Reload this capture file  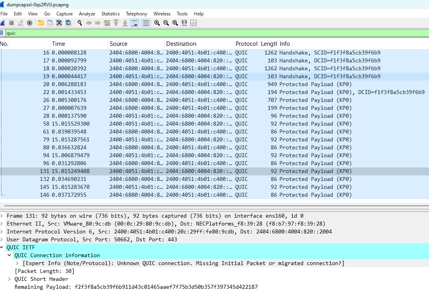[x=68, y=23]
